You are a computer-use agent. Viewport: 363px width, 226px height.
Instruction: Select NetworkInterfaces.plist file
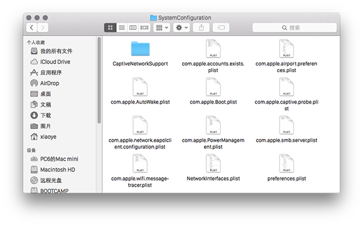point(213,168)
